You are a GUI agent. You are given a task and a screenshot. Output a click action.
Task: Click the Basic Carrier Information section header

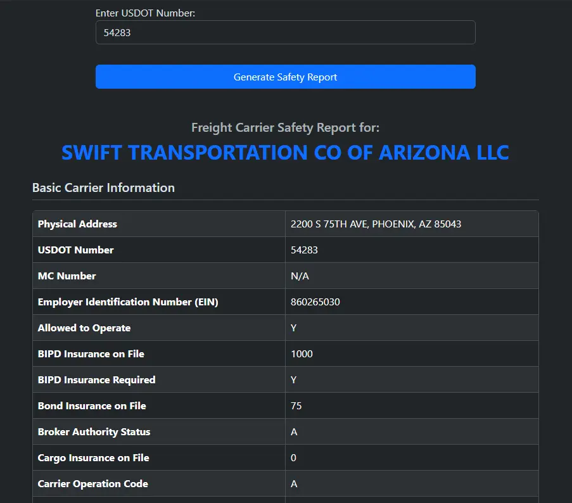(x=103, y=188)
